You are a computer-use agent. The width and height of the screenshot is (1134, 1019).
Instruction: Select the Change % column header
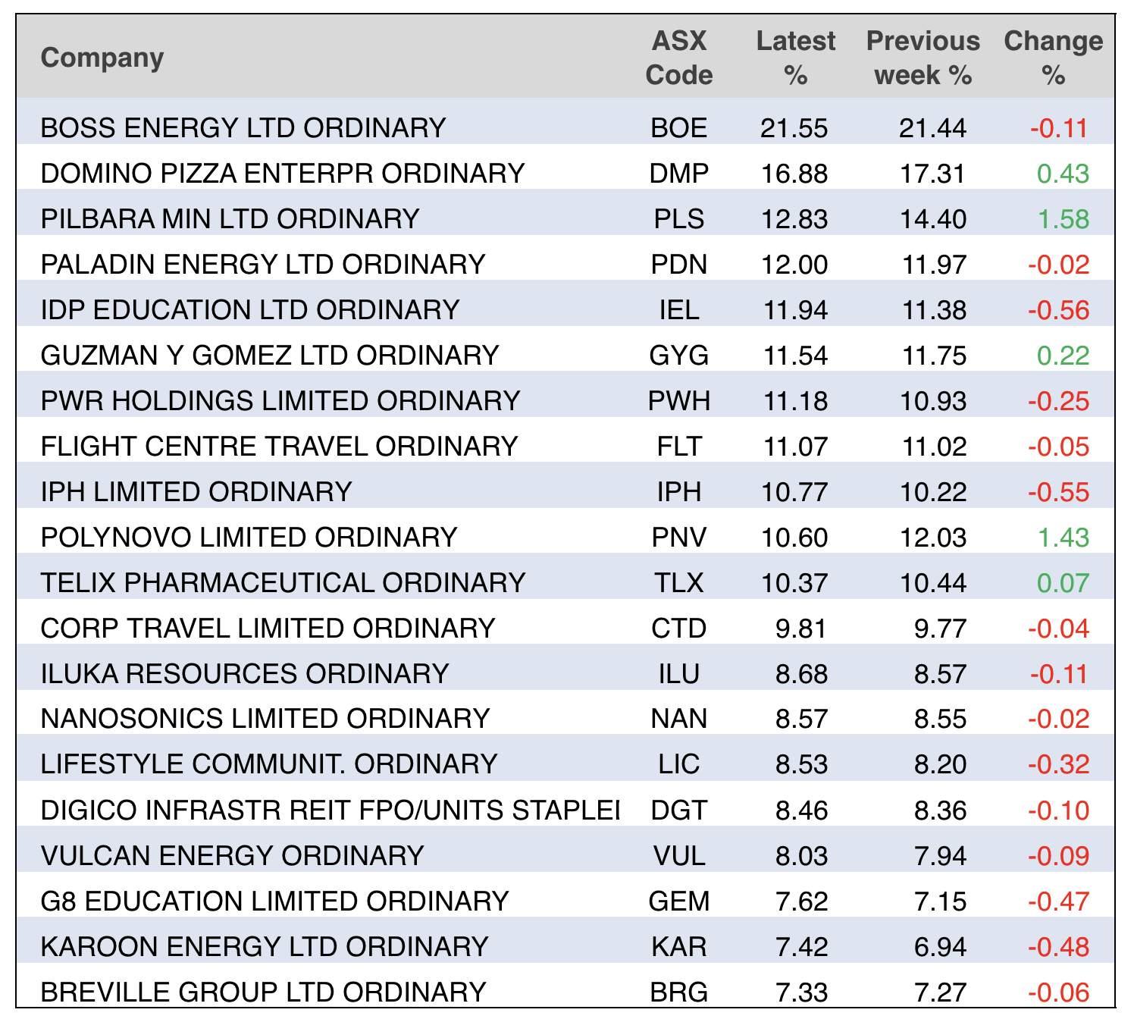[x=1053, y=58]
